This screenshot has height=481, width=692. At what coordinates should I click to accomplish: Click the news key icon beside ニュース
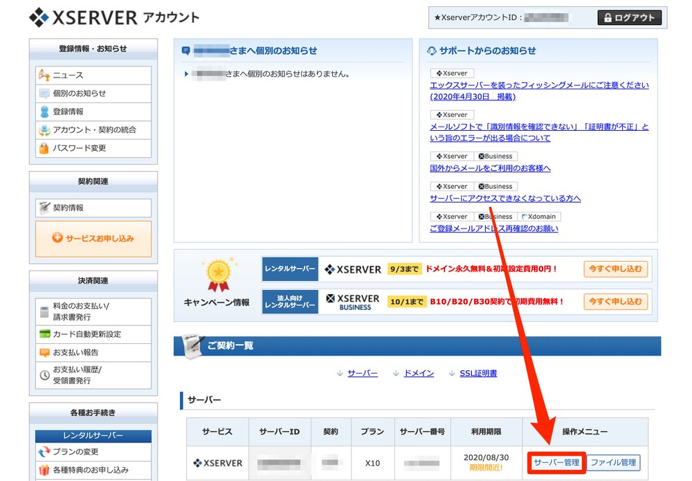pyautogui.click(x=44, y=75)
